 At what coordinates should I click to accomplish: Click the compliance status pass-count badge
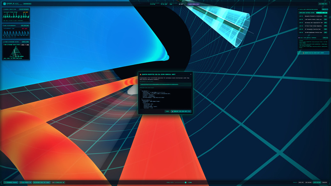click(322, 13)
